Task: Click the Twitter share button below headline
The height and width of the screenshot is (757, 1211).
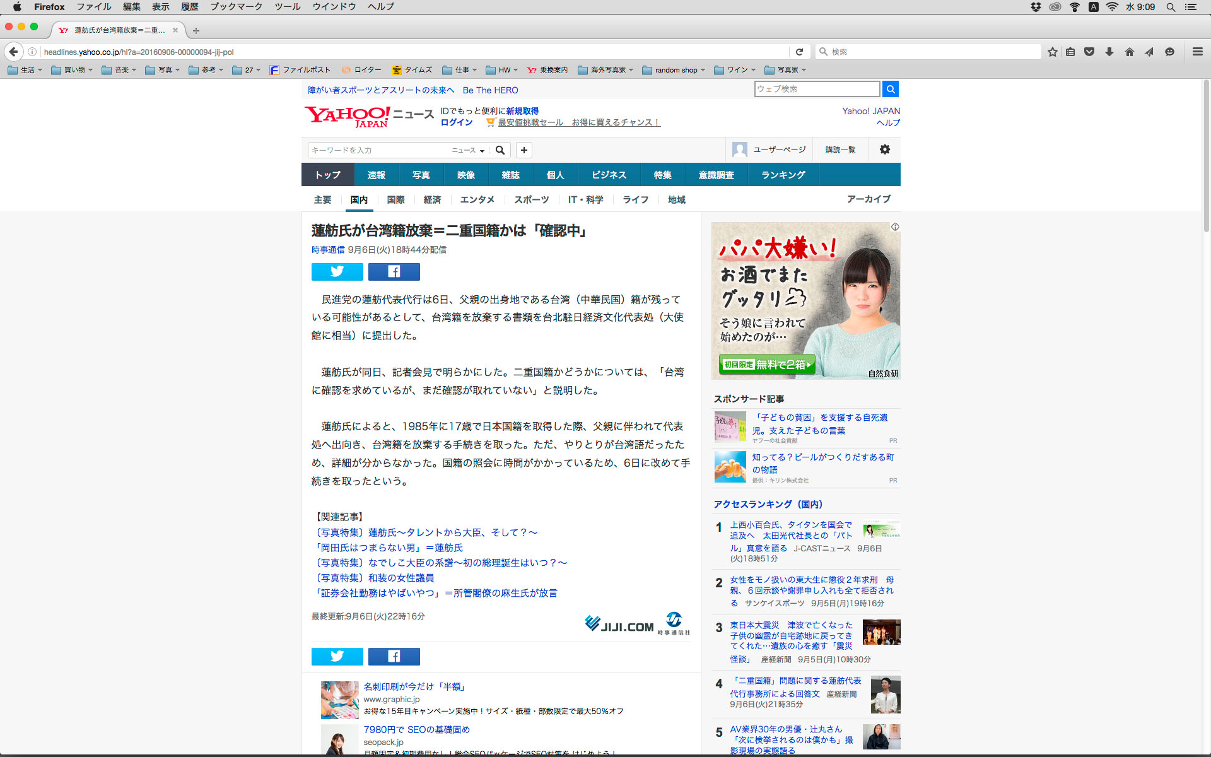Action: 337,272
